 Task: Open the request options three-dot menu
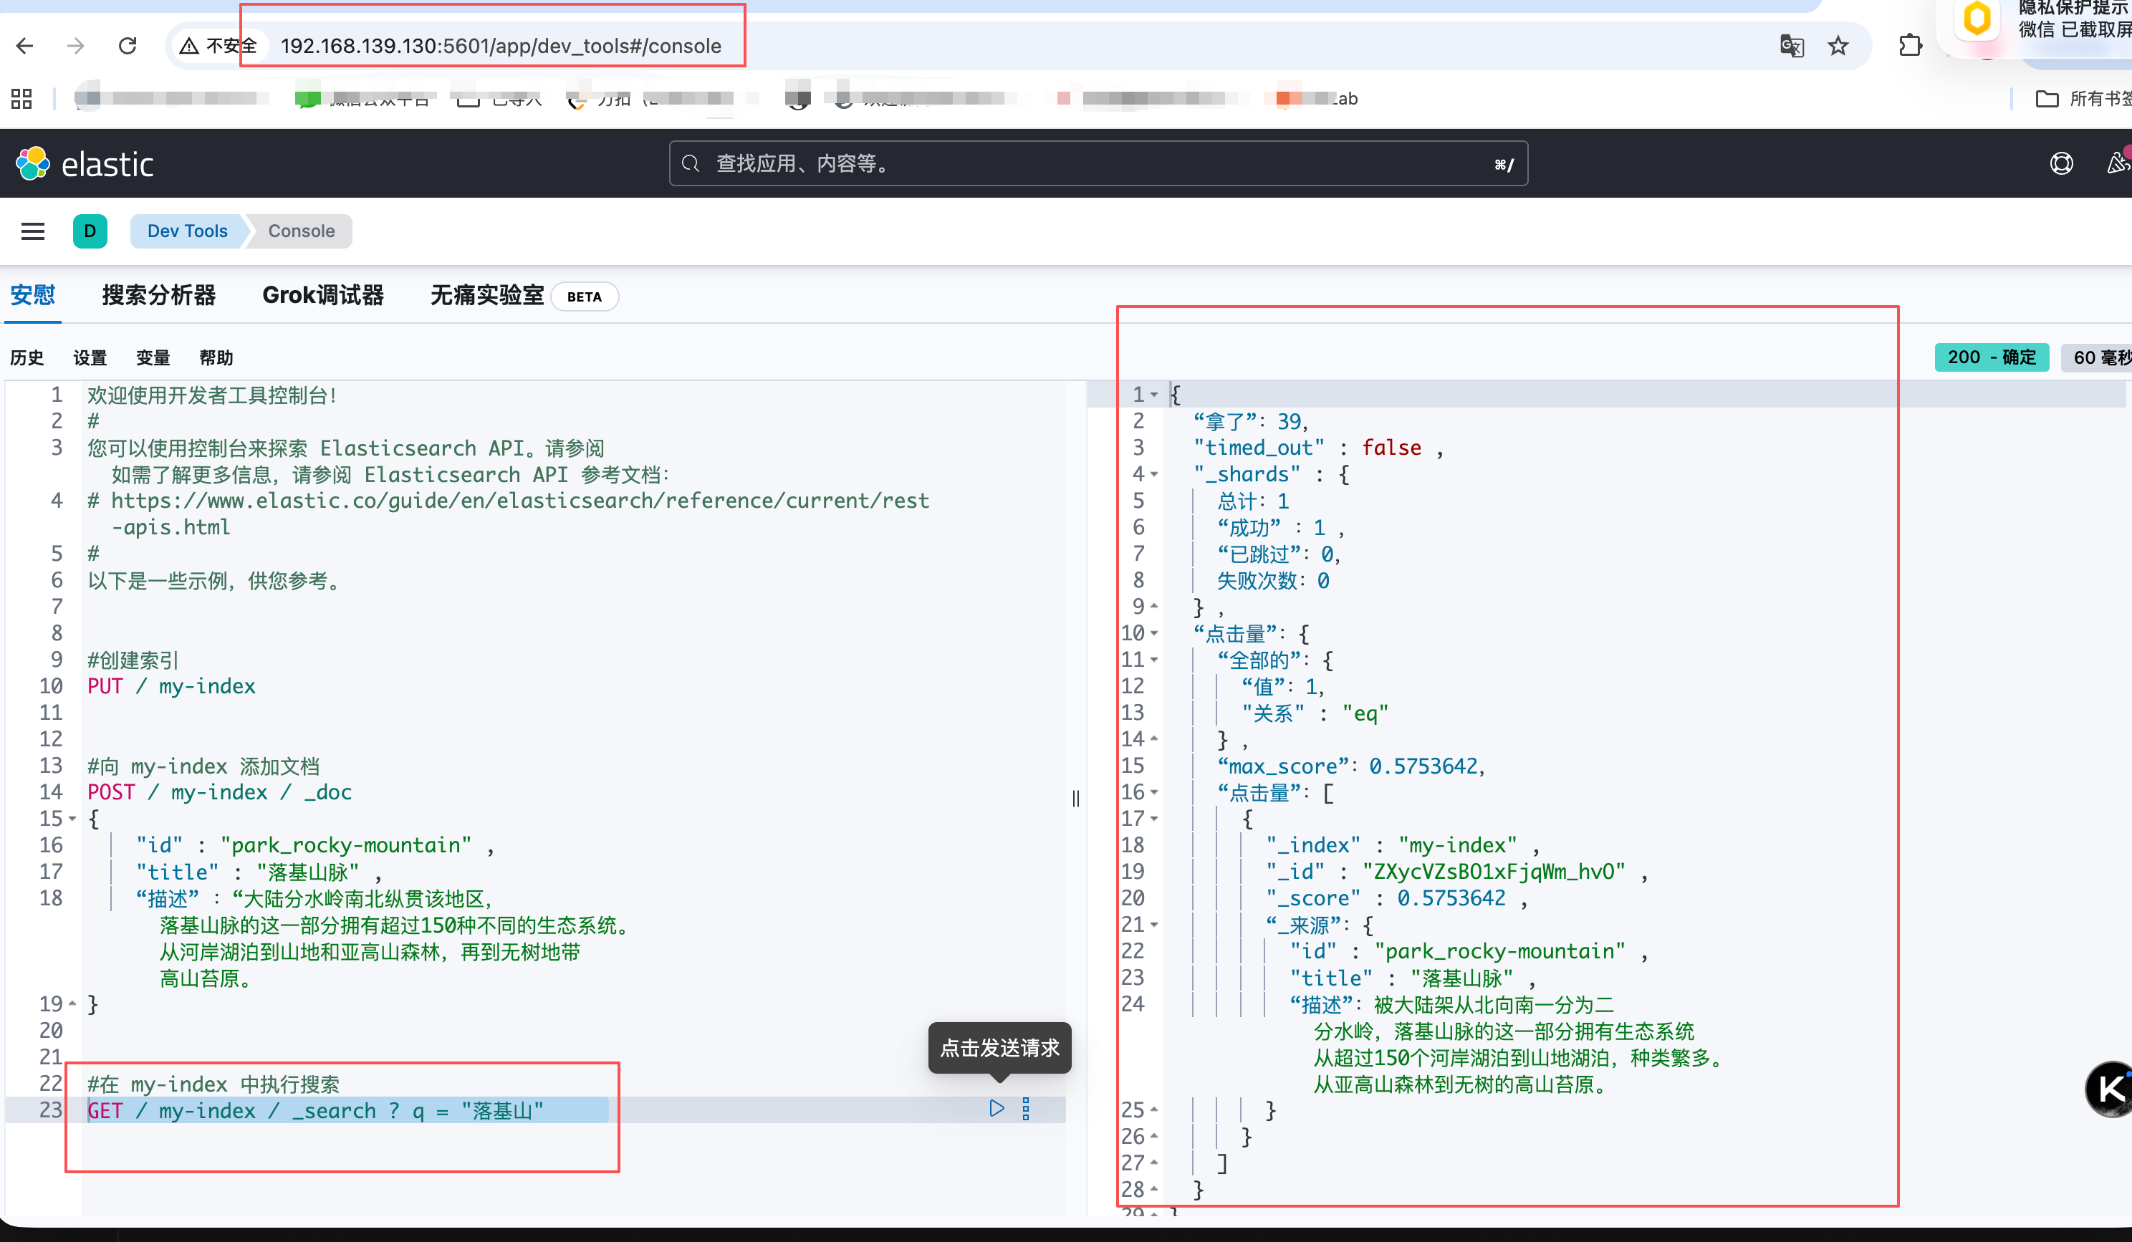1025,1108
